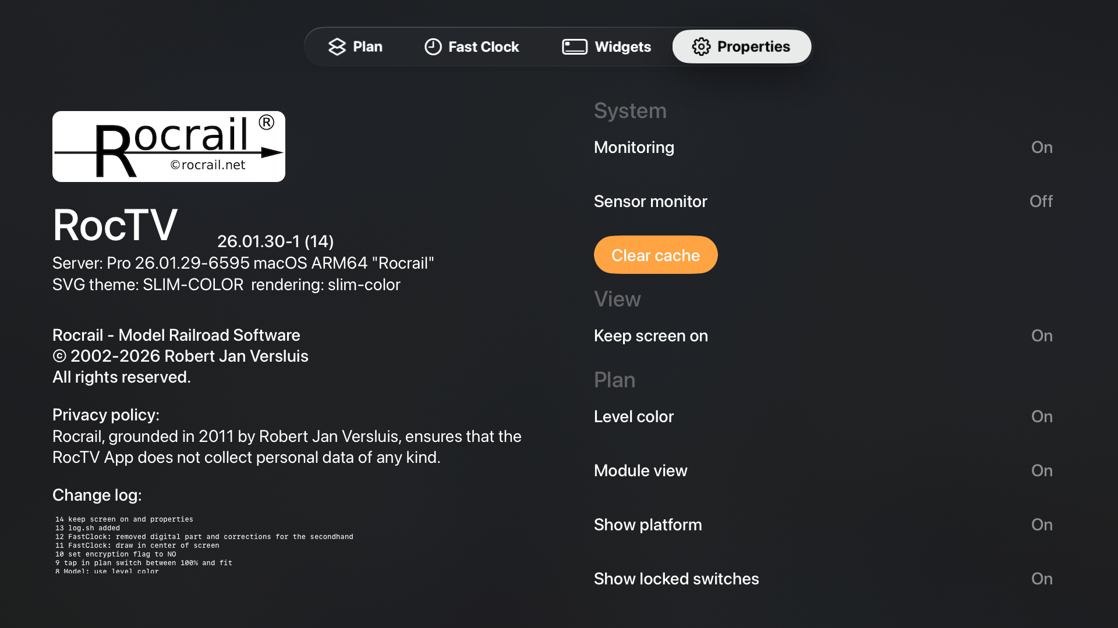Click the Fast Clock clock icon

pyautogui.click(x=433, y=47)
